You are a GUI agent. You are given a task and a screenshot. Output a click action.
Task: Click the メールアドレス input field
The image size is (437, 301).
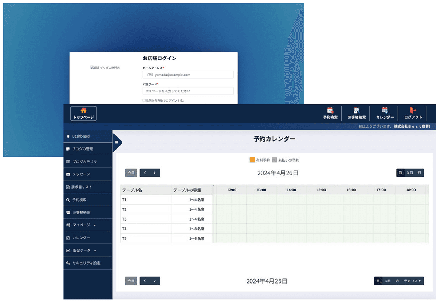coord(188,75)
